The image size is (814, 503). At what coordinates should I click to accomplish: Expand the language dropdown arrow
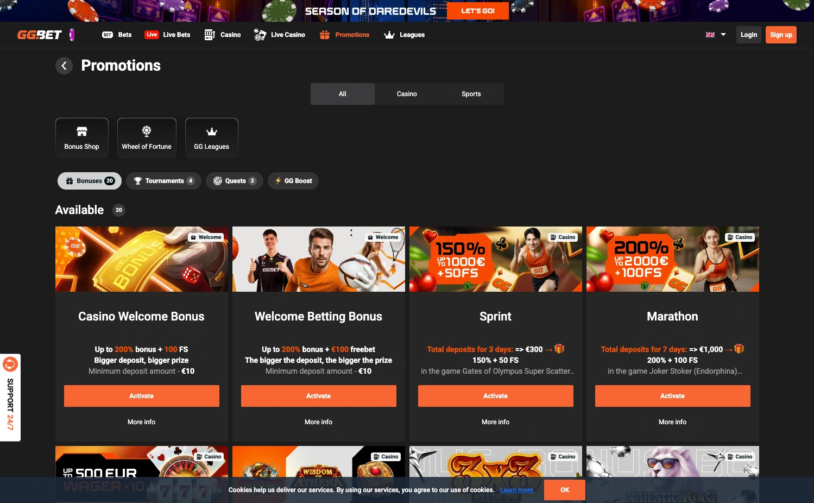[723, 35]
